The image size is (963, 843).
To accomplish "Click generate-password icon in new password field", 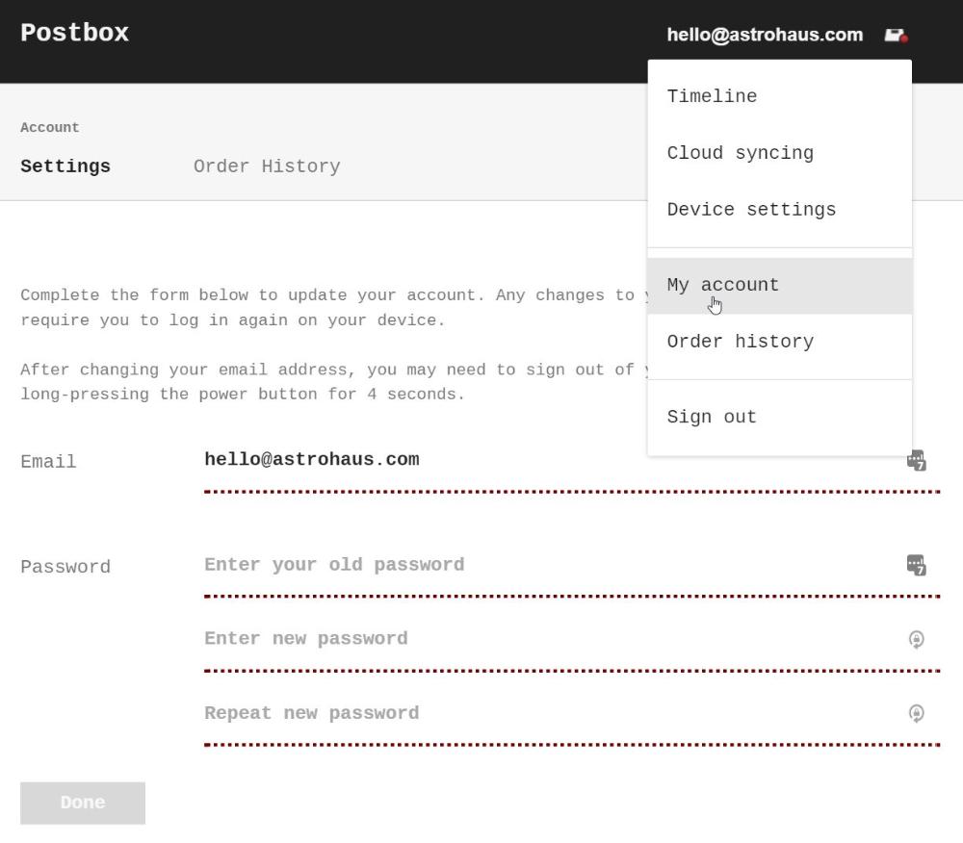I will 917,639.
